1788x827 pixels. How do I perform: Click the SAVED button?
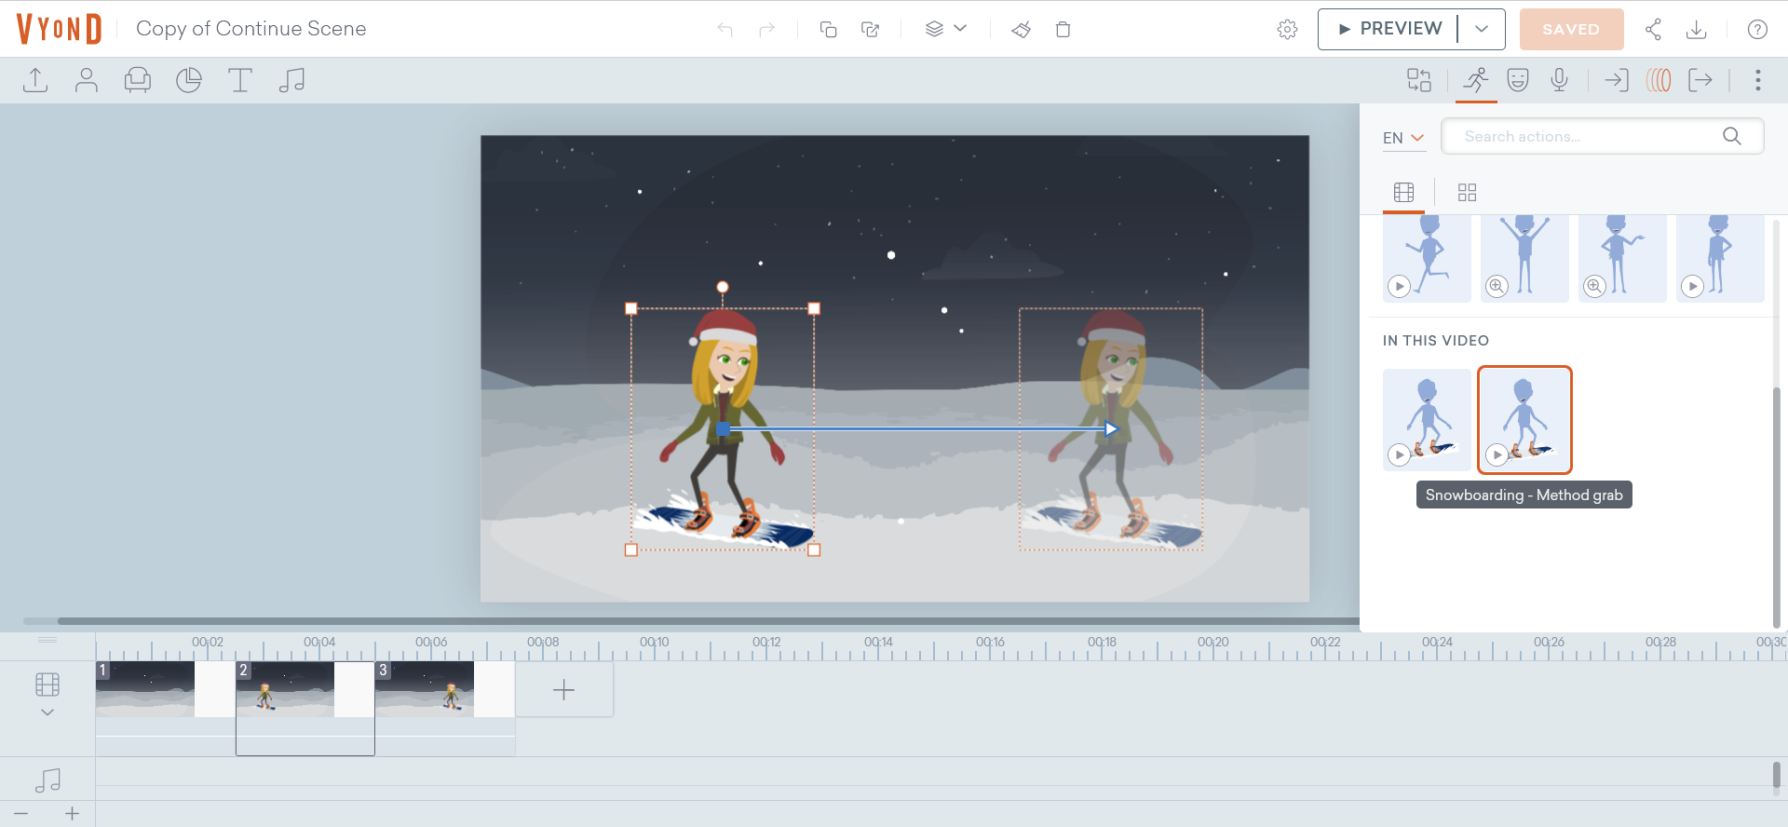[x=1571, y=29]
